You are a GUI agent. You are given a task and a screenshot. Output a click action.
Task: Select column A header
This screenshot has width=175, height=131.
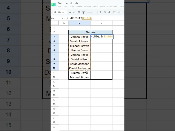click(x=64, y=23)
